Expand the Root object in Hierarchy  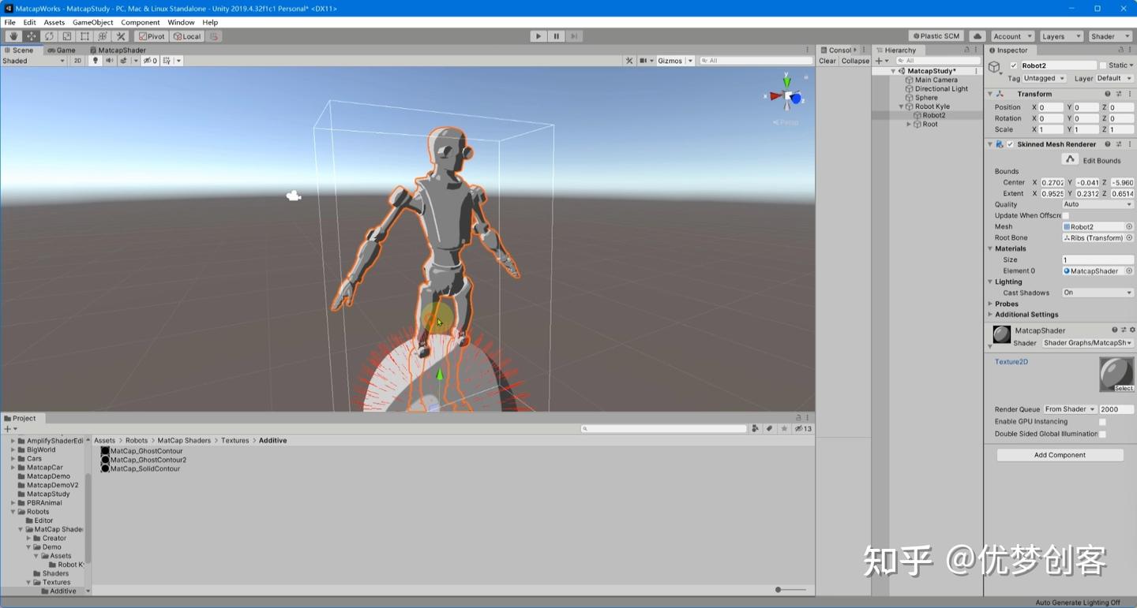coord(909,125)
